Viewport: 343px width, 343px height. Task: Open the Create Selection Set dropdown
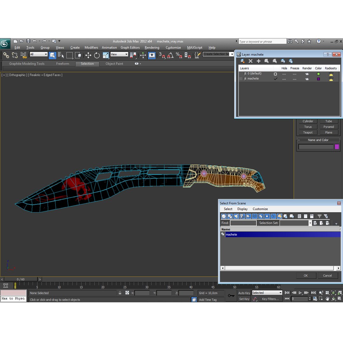coord(232,54)
